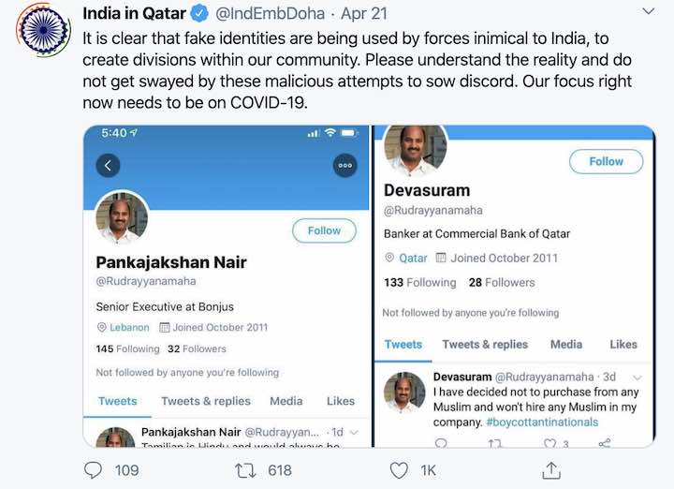674x489 pixels.
Task: Tap the back arrow in left profile screenshot
Action: [x=108, y=166]
